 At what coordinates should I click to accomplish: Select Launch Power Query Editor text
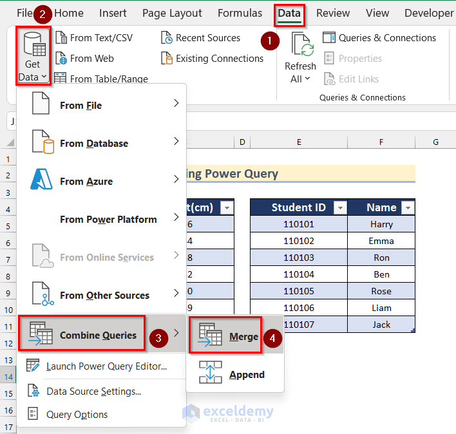click(x=107, y=366)
